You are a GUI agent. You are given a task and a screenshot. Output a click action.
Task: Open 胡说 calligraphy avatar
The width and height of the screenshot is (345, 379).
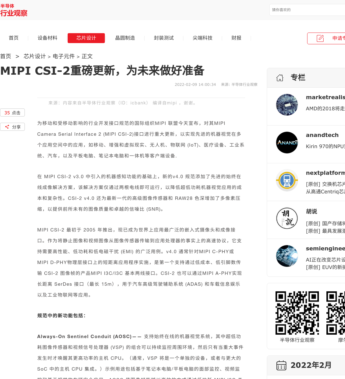click(287, 218)
